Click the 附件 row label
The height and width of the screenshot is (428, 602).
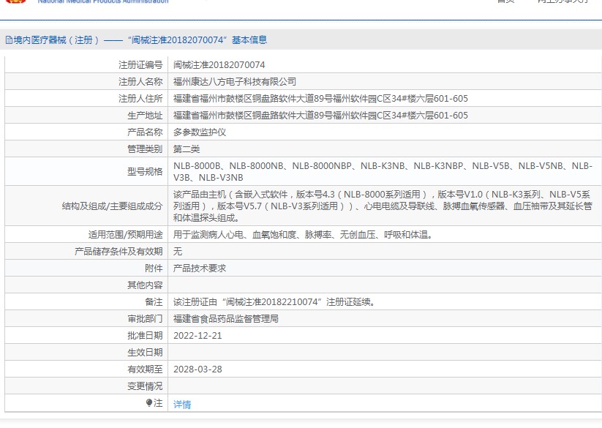(x=154, y=269)
